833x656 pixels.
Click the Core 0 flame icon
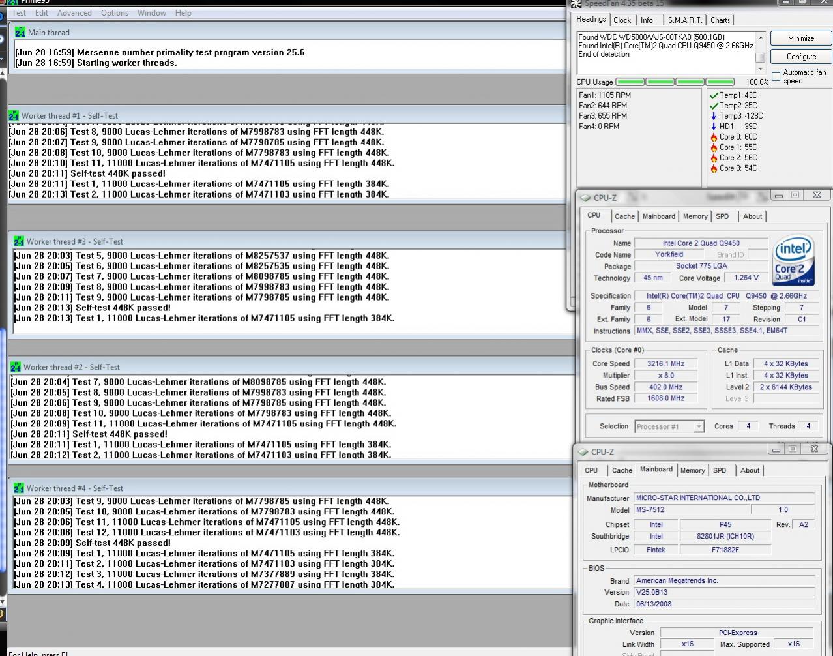click(714, 137)
